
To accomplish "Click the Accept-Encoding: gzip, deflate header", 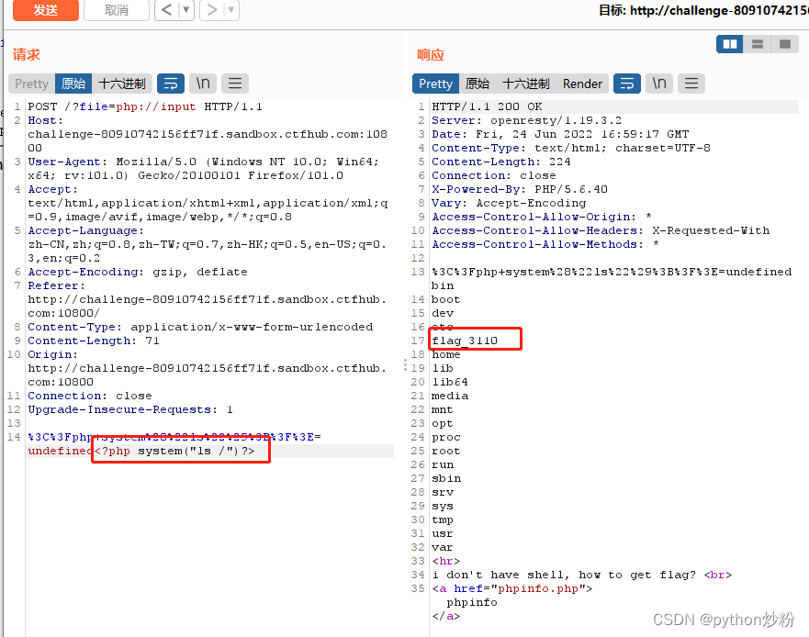I will (x=138, y=272).
